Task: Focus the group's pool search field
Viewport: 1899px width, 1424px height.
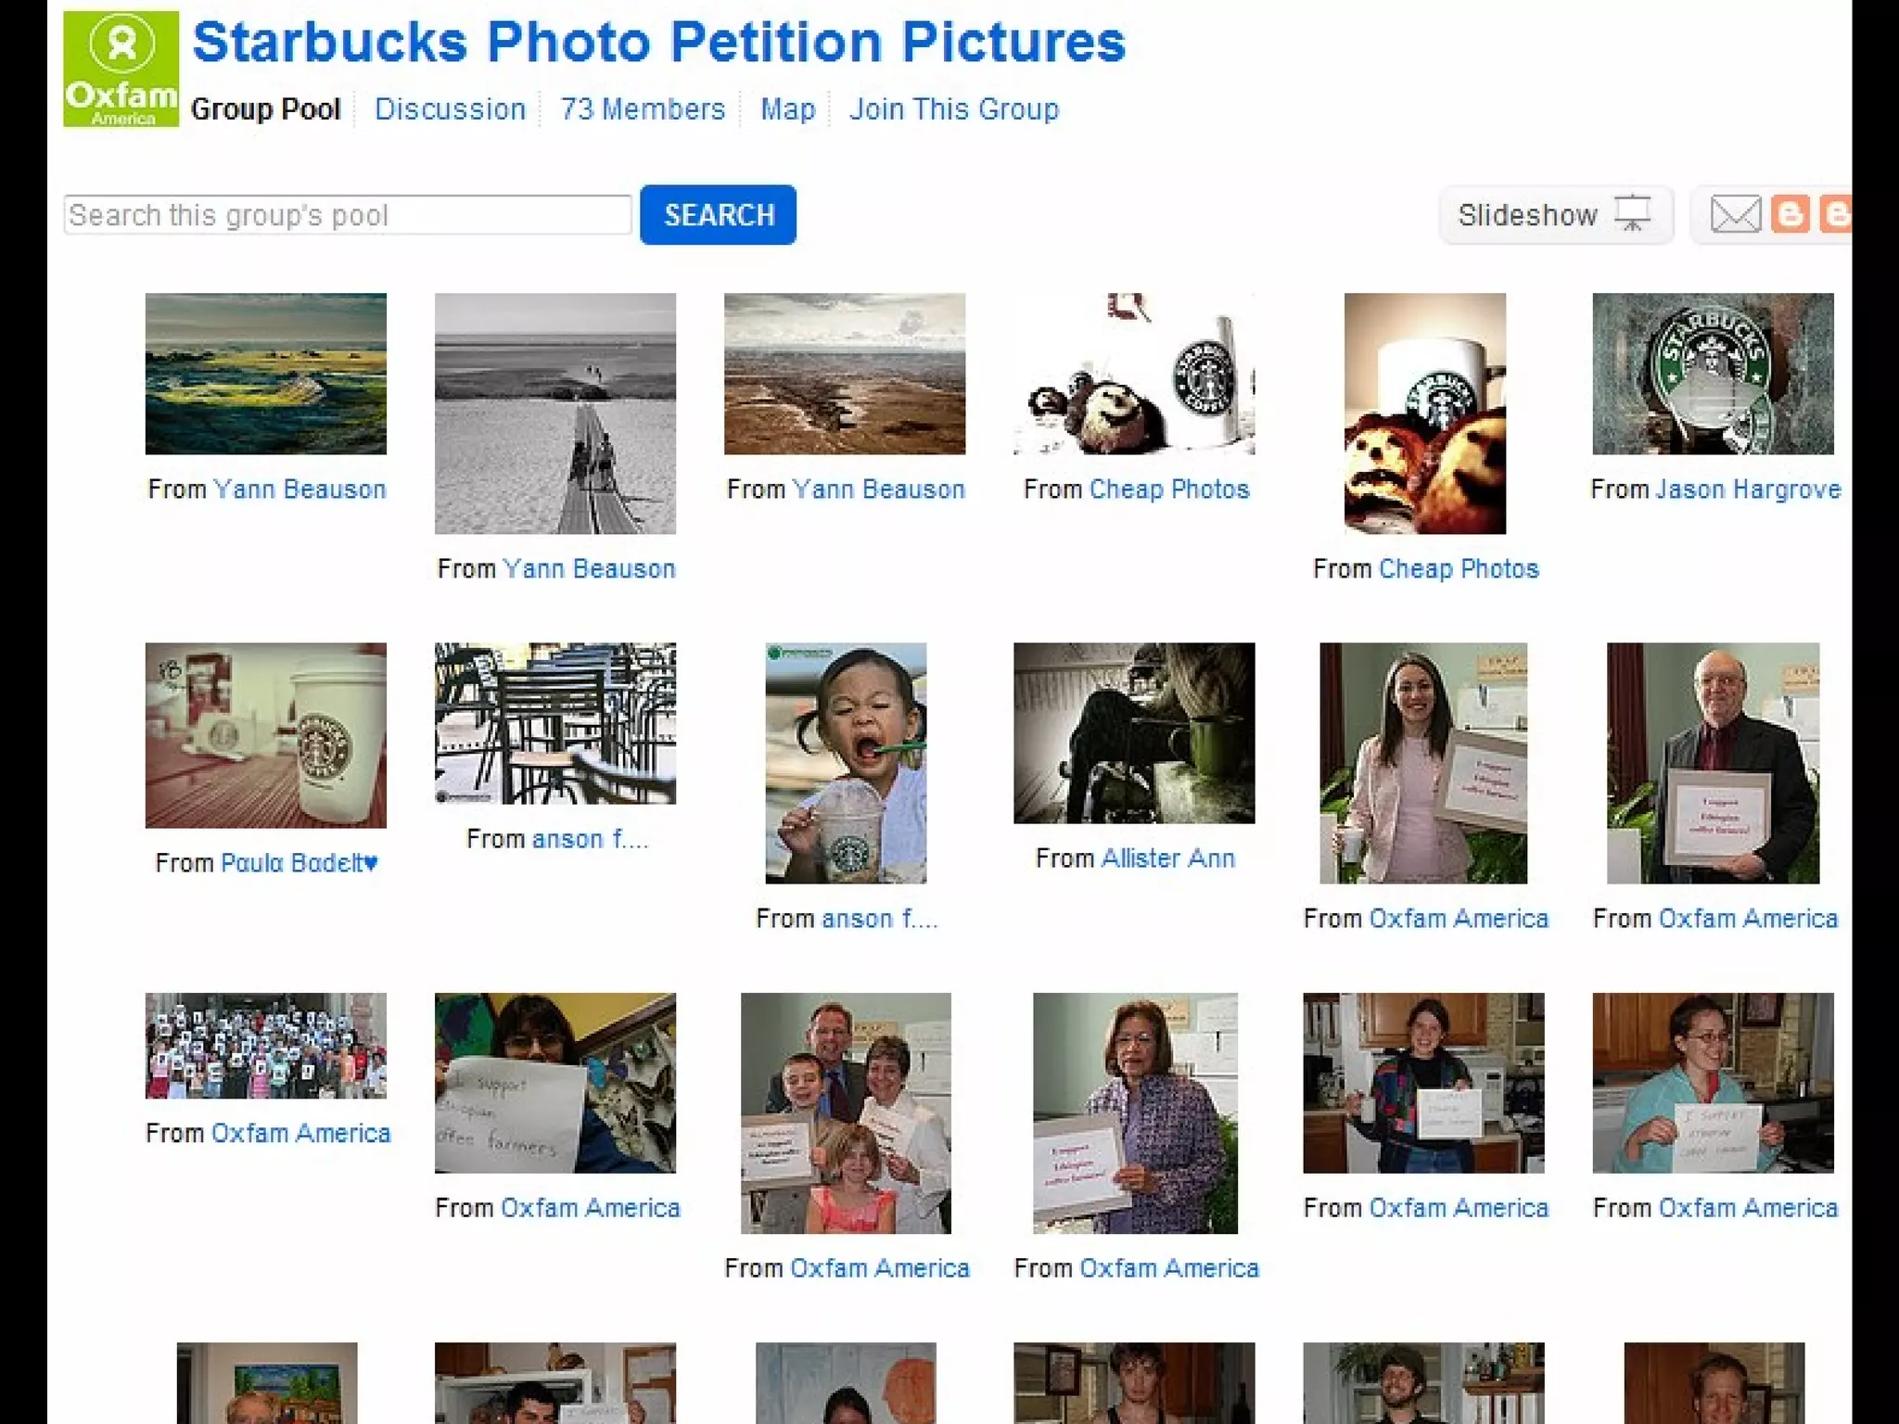Action: coord(348,215)
